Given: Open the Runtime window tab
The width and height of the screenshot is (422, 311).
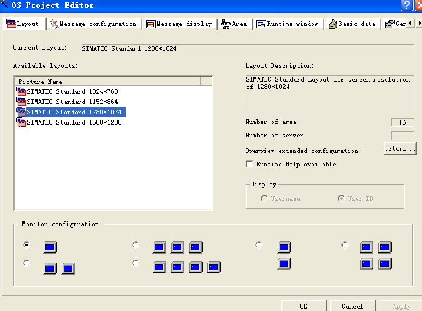Looking at the screenshot, I should coord(288,24).
